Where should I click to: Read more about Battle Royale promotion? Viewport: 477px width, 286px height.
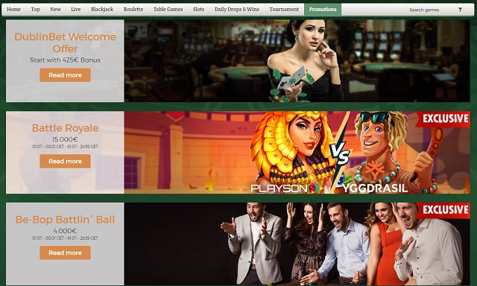pos(65,161)
